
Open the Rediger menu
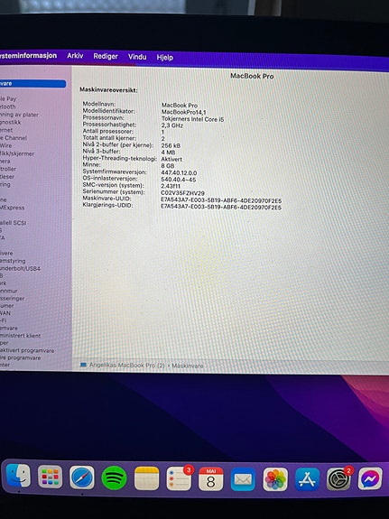tap(106, 56)
